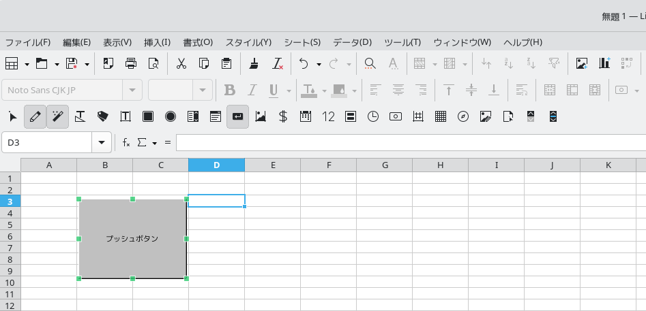This screenshot has width=646, height=311.
Task: Click the Paste clipboard icon
Action: click(x=226, y=63)
